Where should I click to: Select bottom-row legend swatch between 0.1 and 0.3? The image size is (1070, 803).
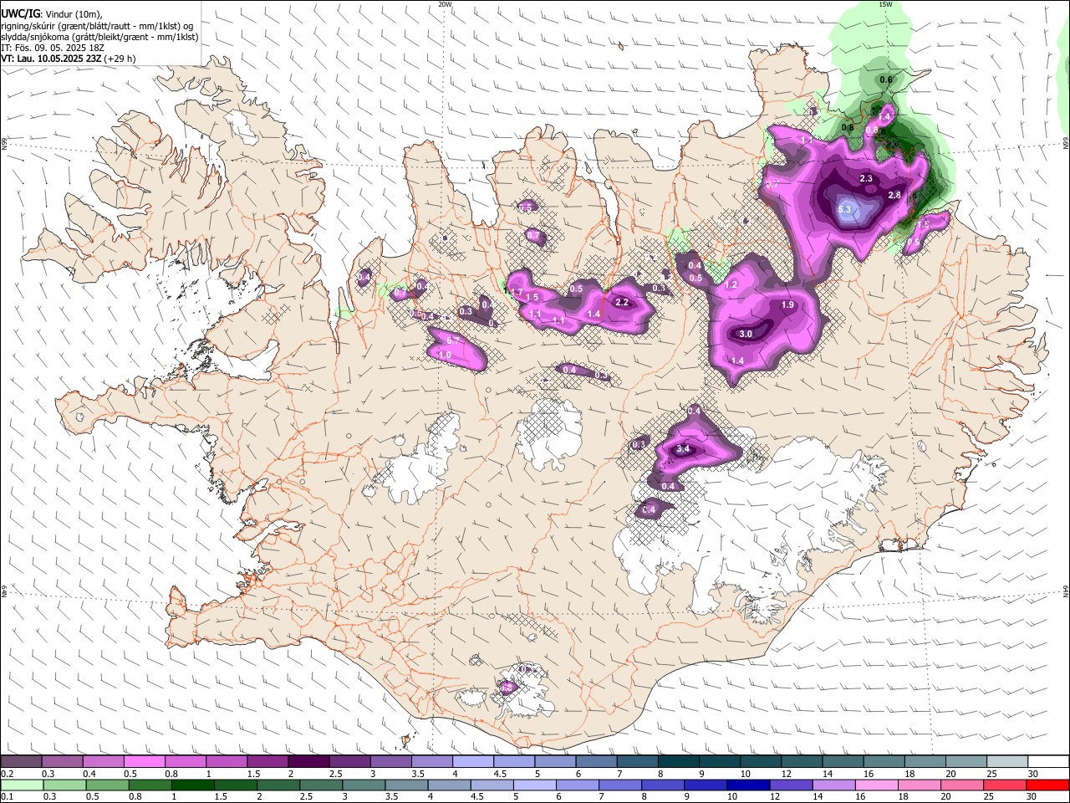pyautogui.click(x=22, y=785)
